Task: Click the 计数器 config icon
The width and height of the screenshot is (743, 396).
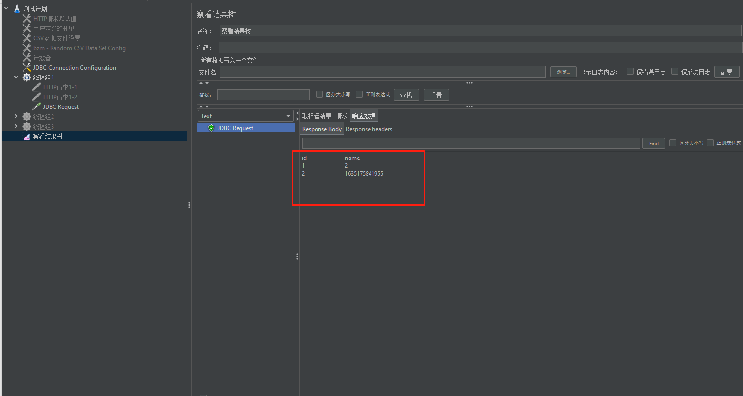Action: coord(27,58)
